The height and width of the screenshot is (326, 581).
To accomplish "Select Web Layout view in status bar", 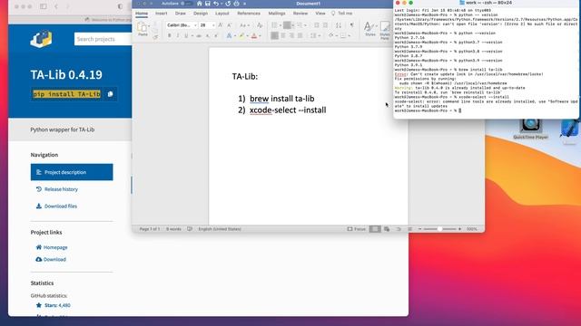I will 387,229.
